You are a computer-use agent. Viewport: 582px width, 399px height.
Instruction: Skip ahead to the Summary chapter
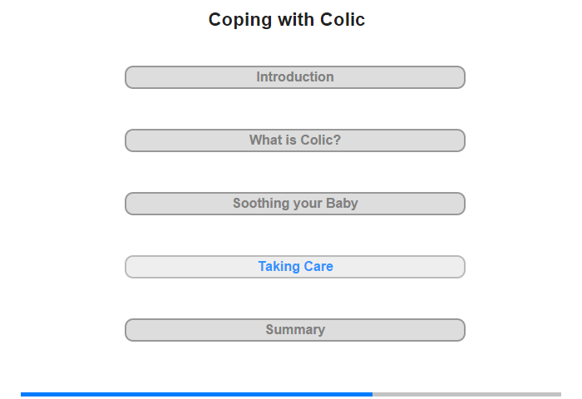click(295, 330)
